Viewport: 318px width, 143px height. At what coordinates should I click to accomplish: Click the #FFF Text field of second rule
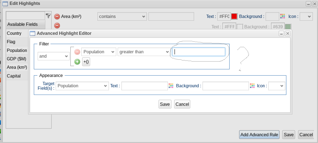pyautogui.click(x=229, y=27)
